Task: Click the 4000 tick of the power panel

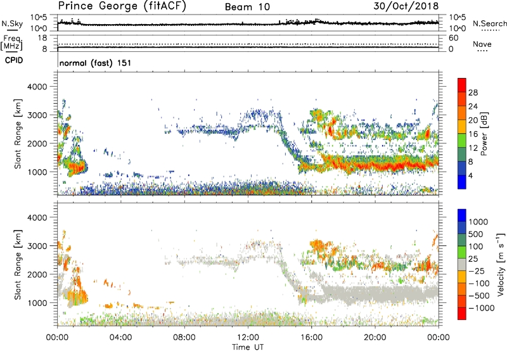Action: [x=37, y=87]
